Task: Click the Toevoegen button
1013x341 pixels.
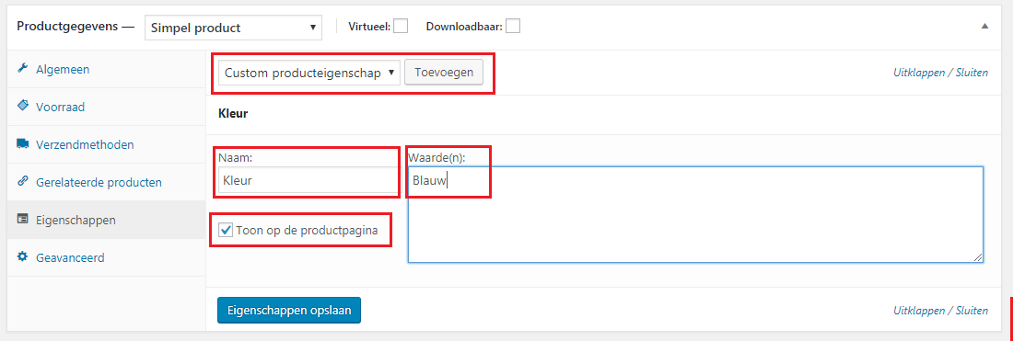Action: coord(444,73)
